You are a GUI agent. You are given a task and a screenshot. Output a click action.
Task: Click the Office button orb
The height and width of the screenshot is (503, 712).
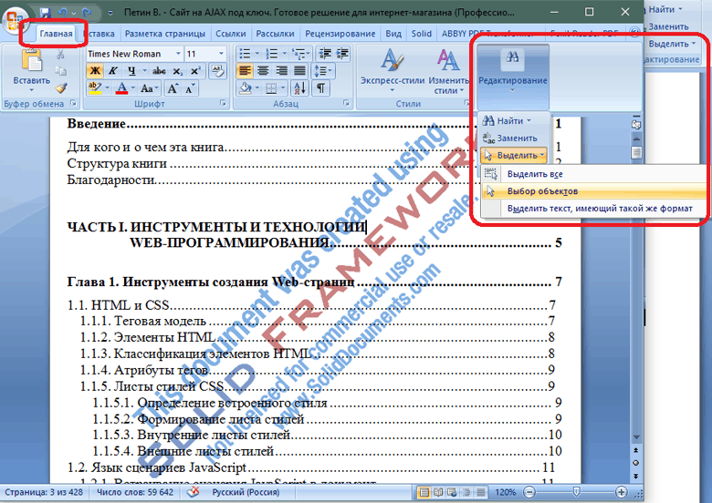tap(15, 20)
